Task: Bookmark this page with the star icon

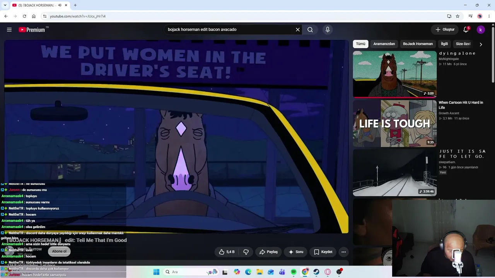Action: point(457,16)
